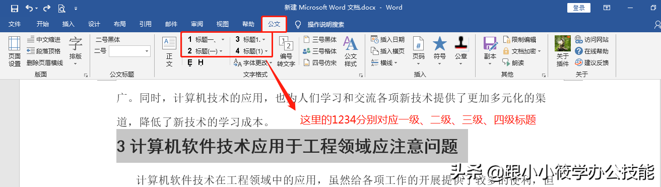
Task: Open the 二号 font size combo box
Action: point(129,51)
